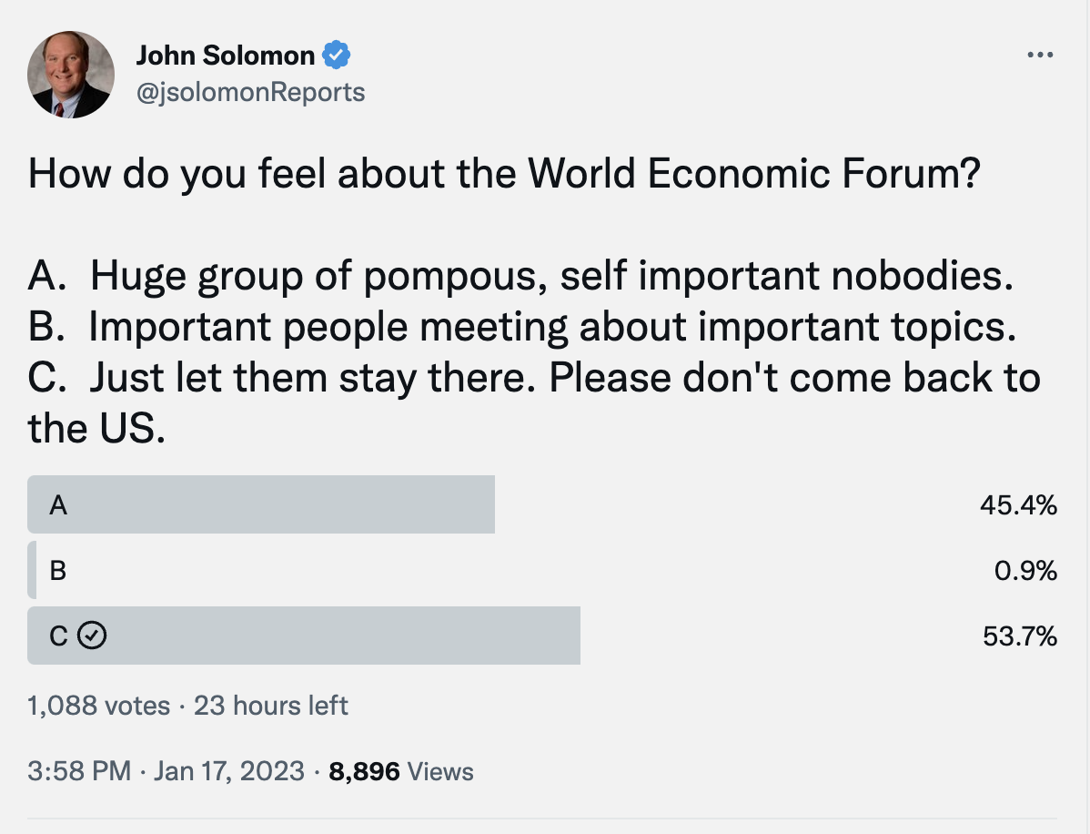
Task: Click the John Solomon display name
Action: (226, 56)
